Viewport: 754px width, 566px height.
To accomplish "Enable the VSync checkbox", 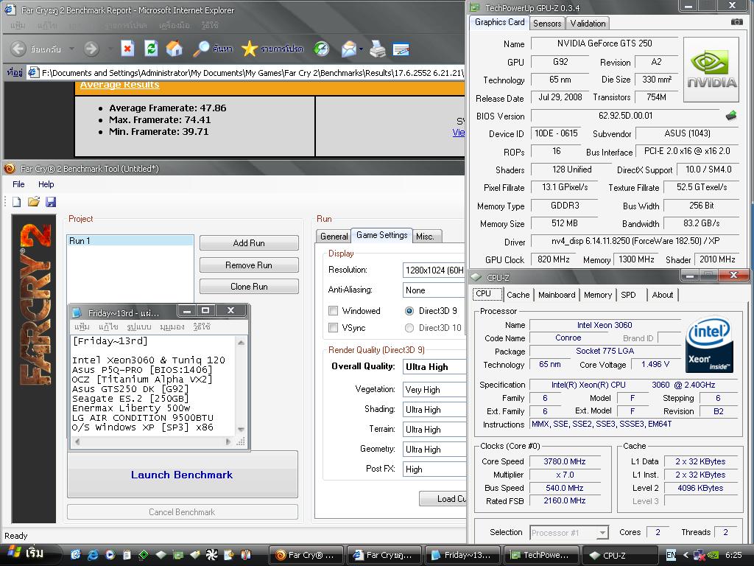I will coord(333,328).
